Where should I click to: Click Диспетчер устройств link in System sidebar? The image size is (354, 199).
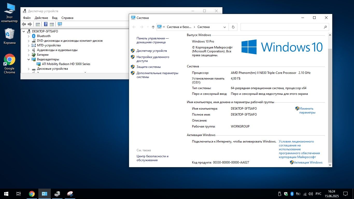(152, 51)
